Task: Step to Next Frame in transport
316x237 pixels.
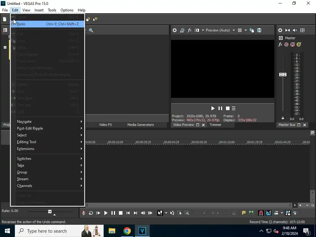Action: pyautogui.click(x=150, y=213)
